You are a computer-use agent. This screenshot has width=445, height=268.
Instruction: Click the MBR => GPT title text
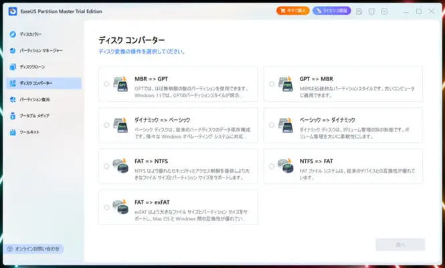tap(151, 79)
